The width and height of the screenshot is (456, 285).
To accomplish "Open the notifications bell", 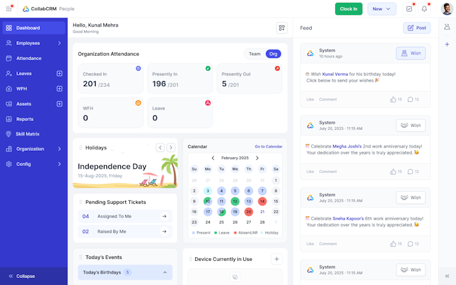I will point(424,9).
